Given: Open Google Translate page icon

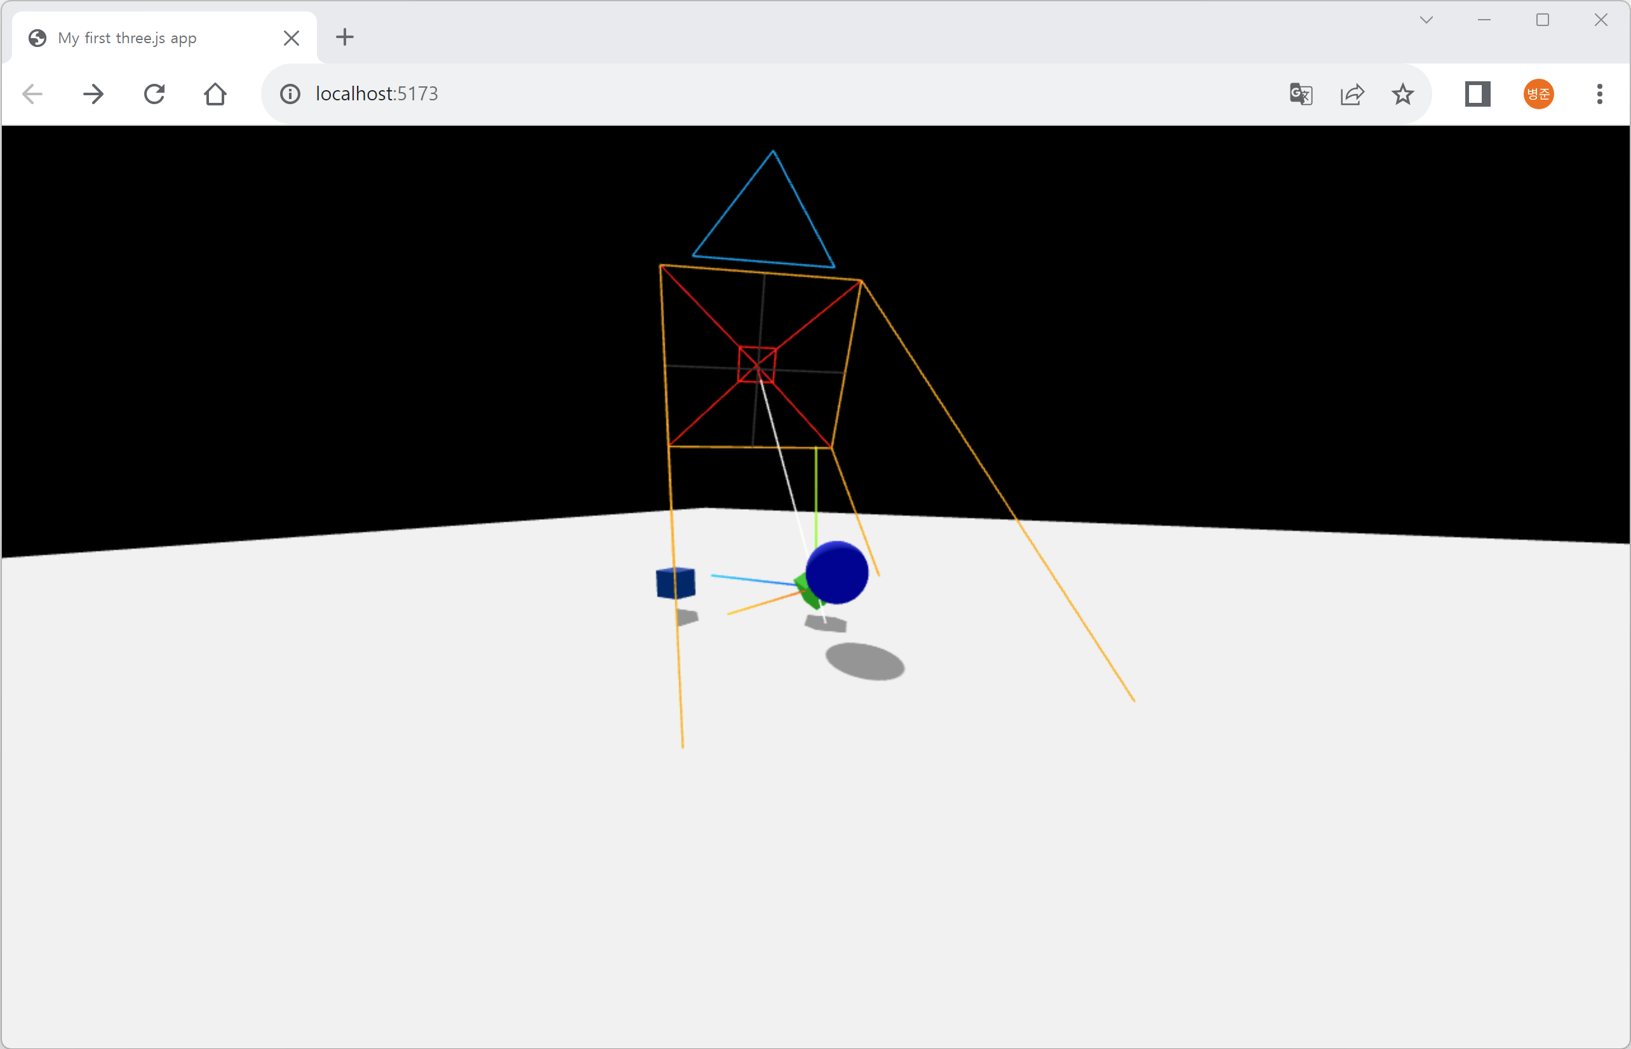Looking at the screenshot, I should 1301,94.
